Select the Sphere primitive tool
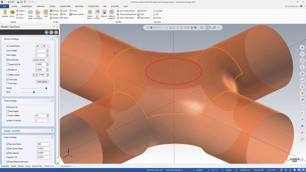This screenshot has height=172, width=306. coord(20,11)
